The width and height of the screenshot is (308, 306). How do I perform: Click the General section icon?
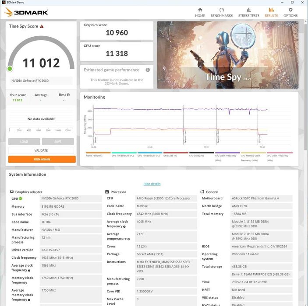[202, 192]
